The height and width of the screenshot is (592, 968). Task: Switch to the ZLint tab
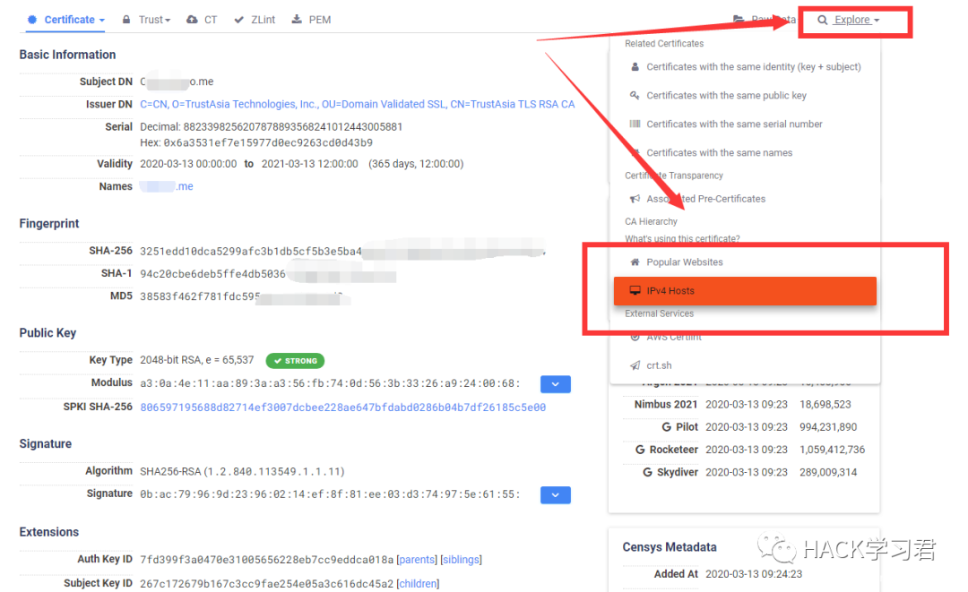pyautogui.click(x=255, y=20)
